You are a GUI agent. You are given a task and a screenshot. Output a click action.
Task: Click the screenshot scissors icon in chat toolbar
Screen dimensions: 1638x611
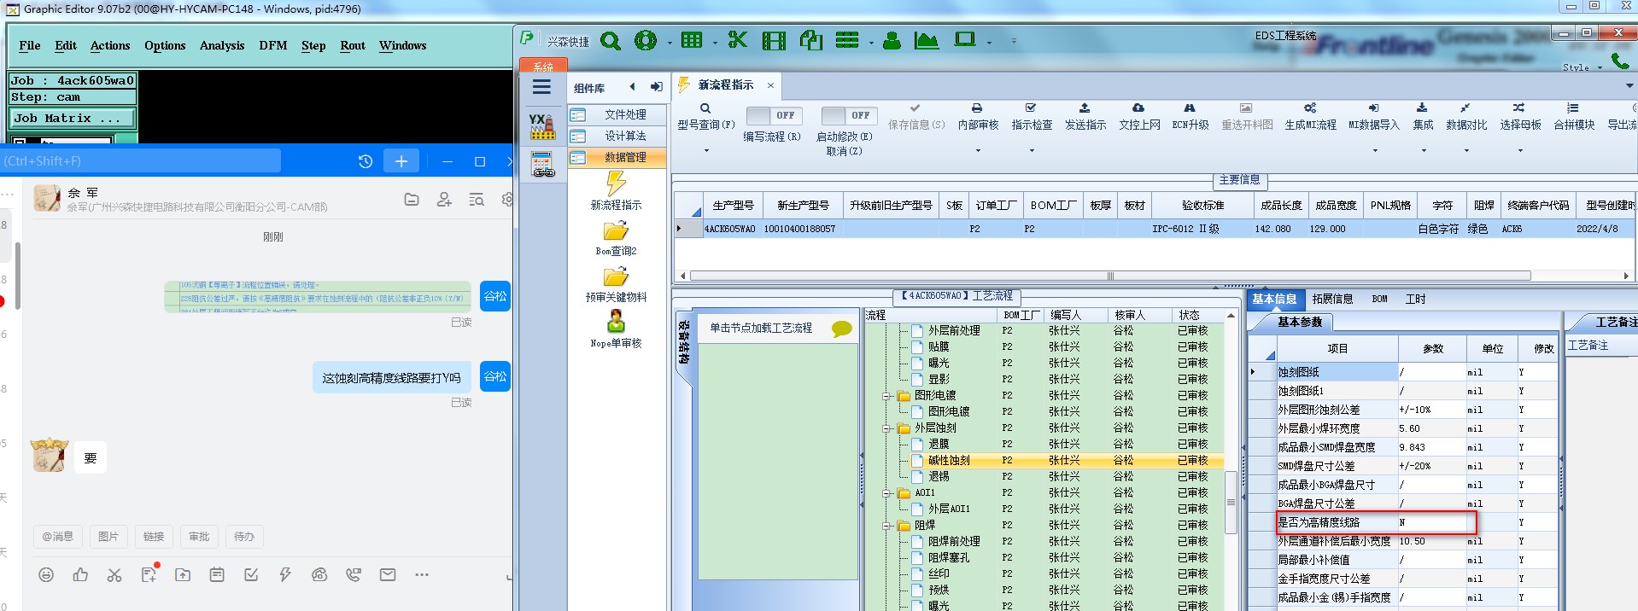114,575
